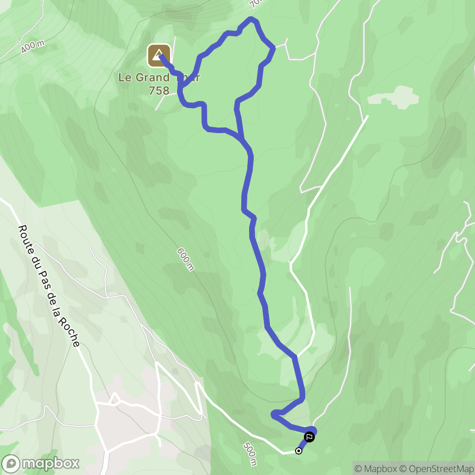Click the Le Grand Thur mountain peak icon
The height and width of the screenshot is (475, 475).
pyautogui.click(x=159, y=56)
